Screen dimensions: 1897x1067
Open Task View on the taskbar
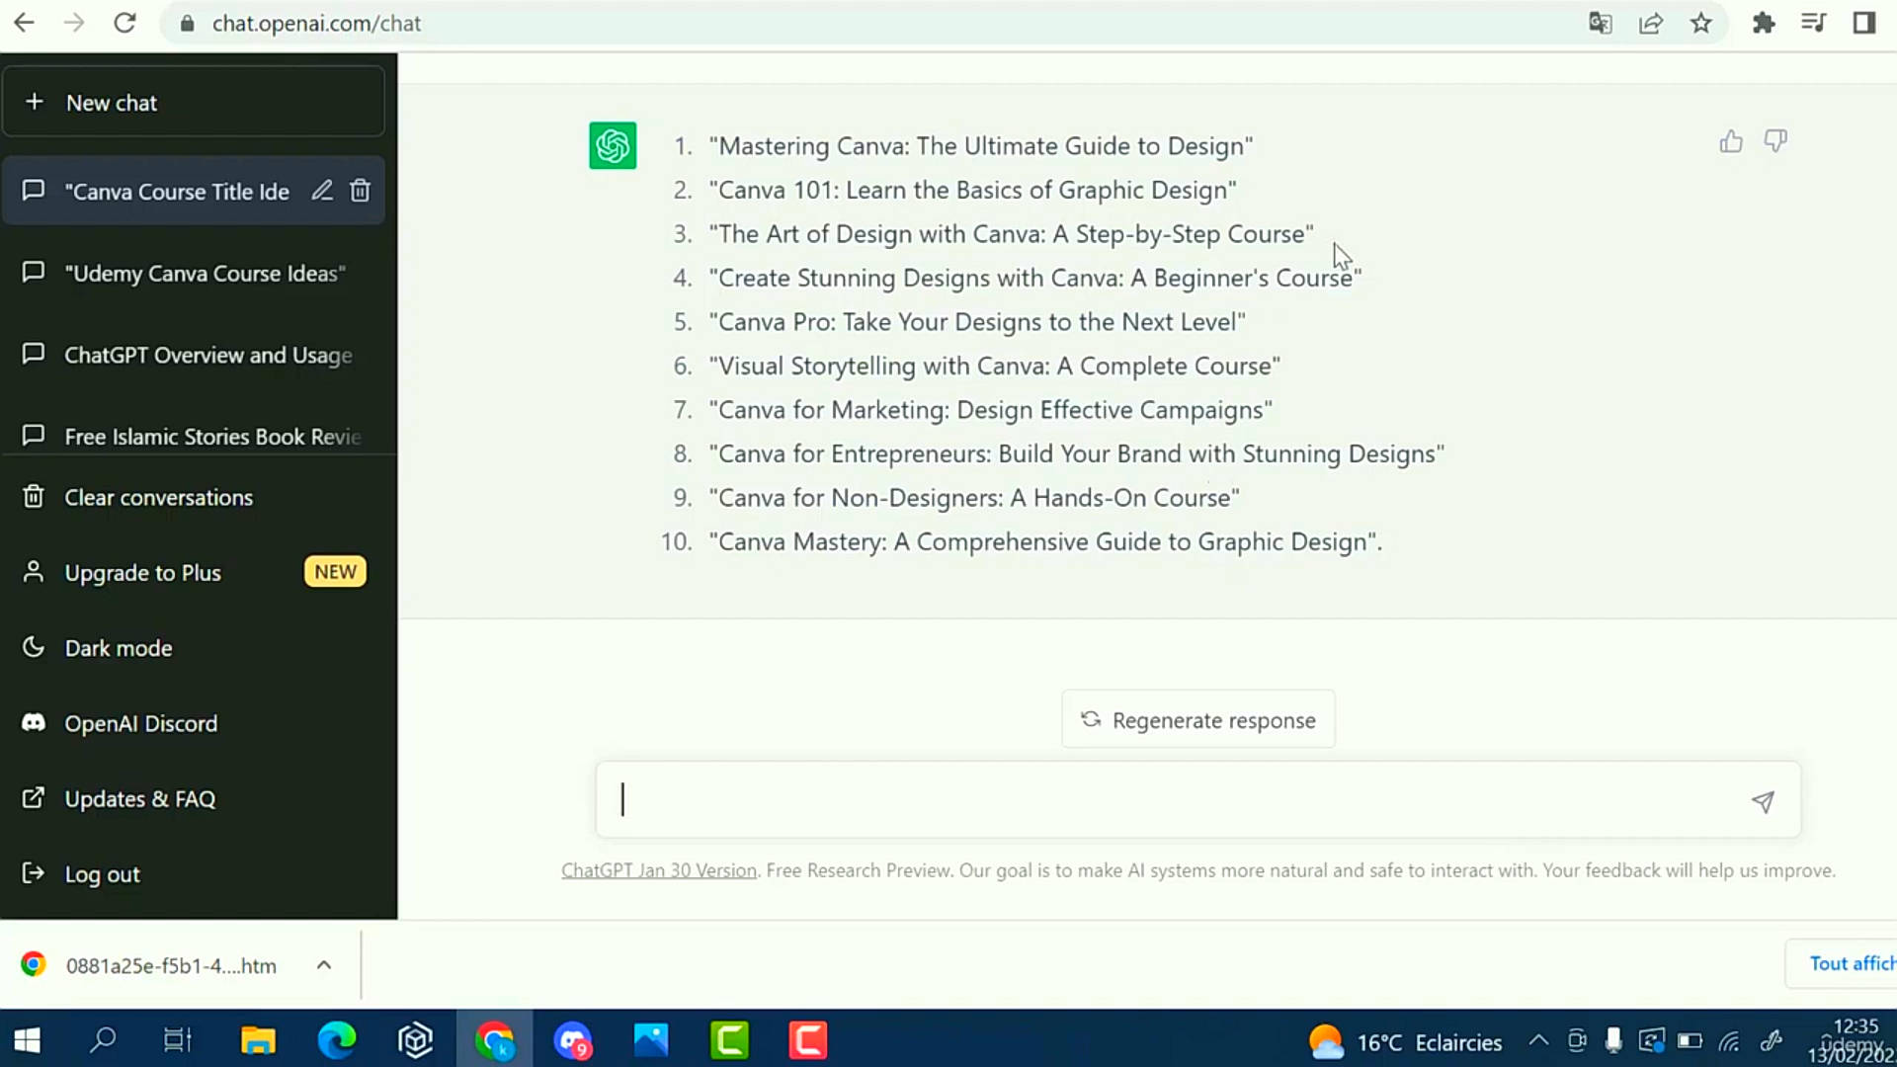(x=178, y=1040)
